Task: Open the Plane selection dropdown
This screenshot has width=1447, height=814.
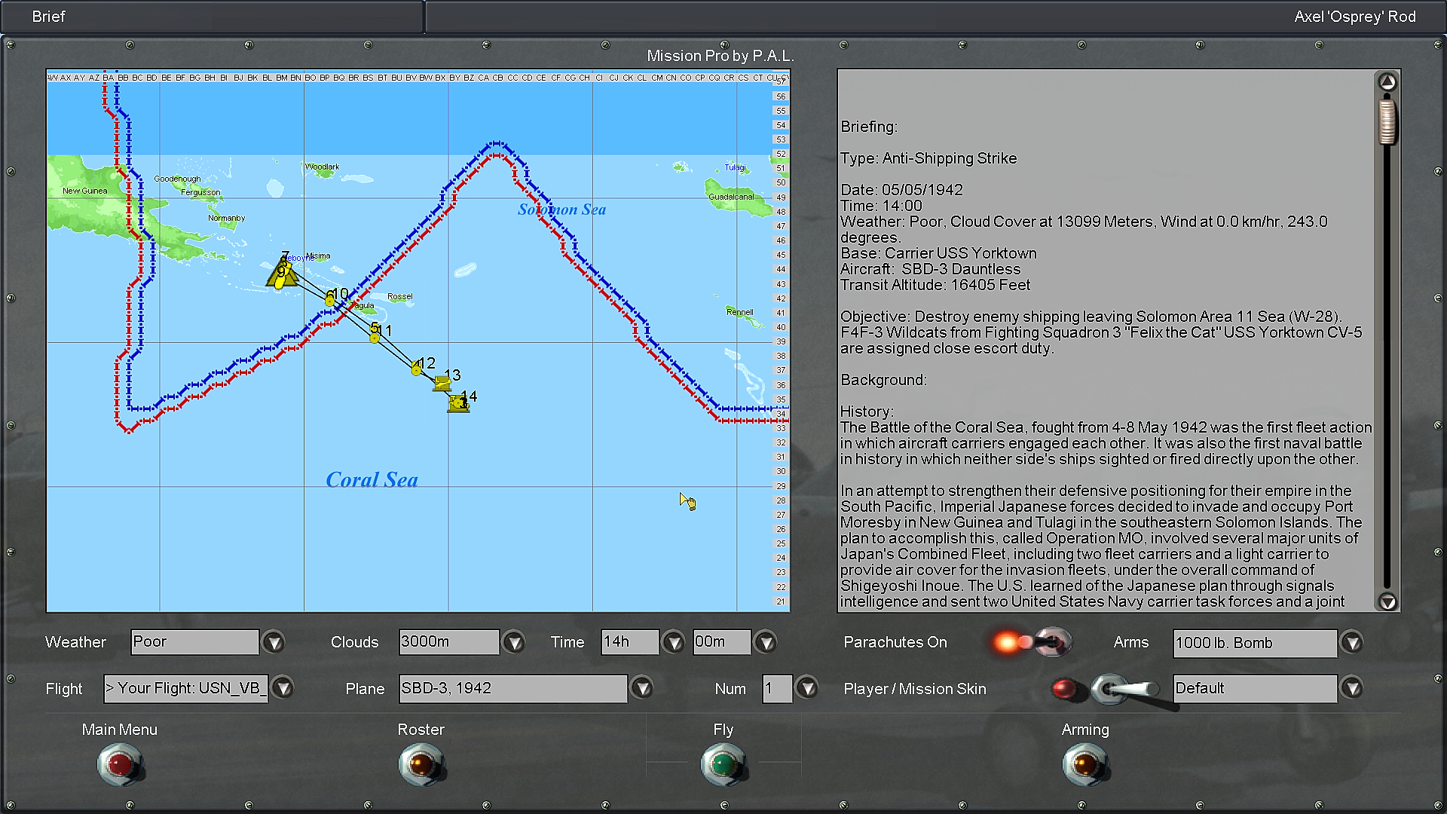Action: coord(642,688)
